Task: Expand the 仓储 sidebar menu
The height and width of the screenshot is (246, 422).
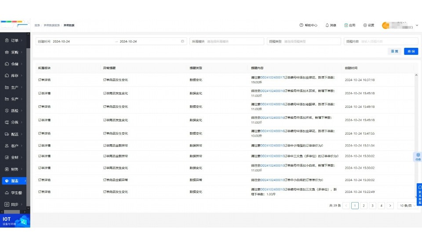Action: click(x=14, y=64)
